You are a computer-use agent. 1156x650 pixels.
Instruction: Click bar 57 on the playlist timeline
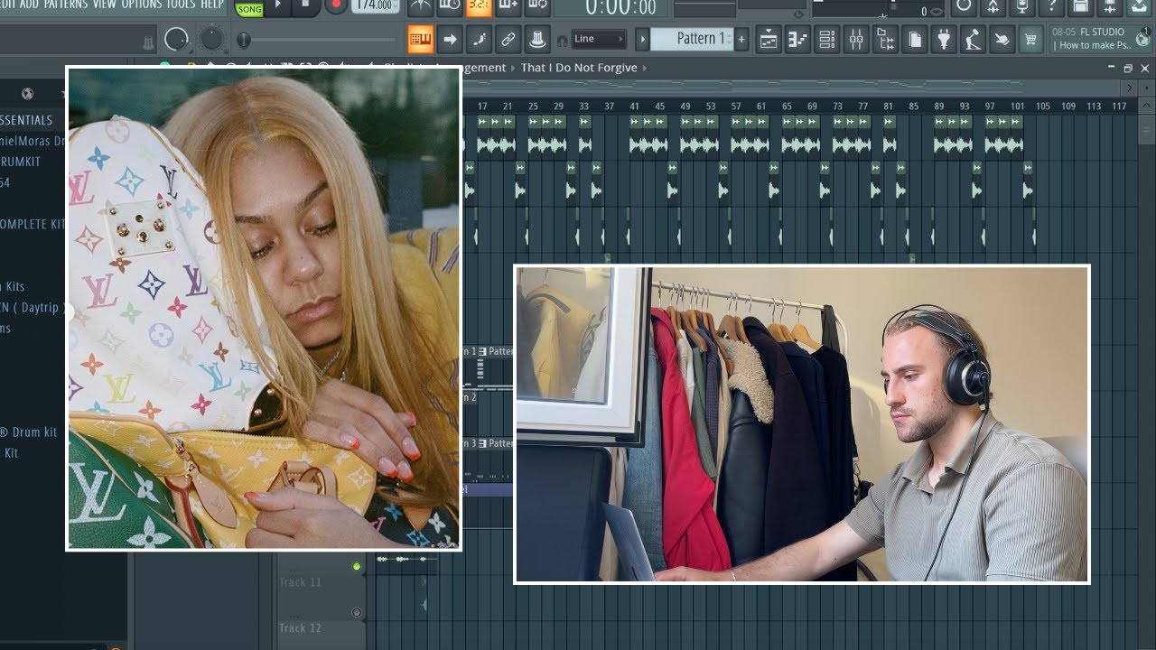pos(736,107)
